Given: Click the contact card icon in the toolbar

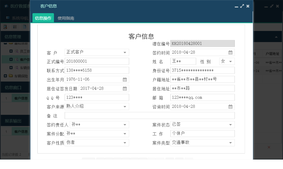Looking at the screenshot, I should (x=15, y=27).
